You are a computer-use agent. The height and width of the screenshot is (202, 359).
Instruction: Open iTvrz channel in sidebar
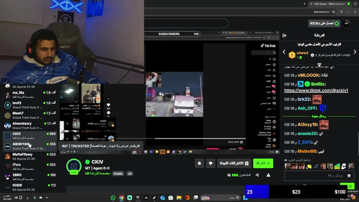[x=30, y=167]
